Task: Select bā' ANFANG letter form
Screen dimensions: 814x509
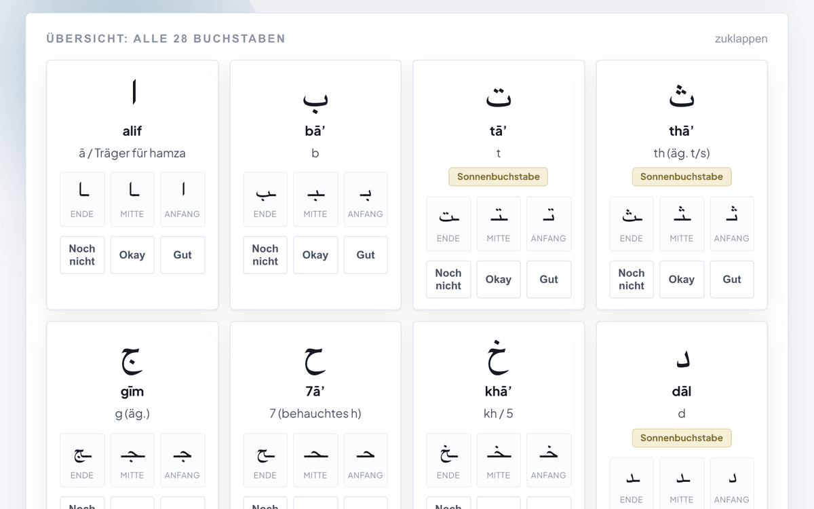Action: click(x=366, y=199)
